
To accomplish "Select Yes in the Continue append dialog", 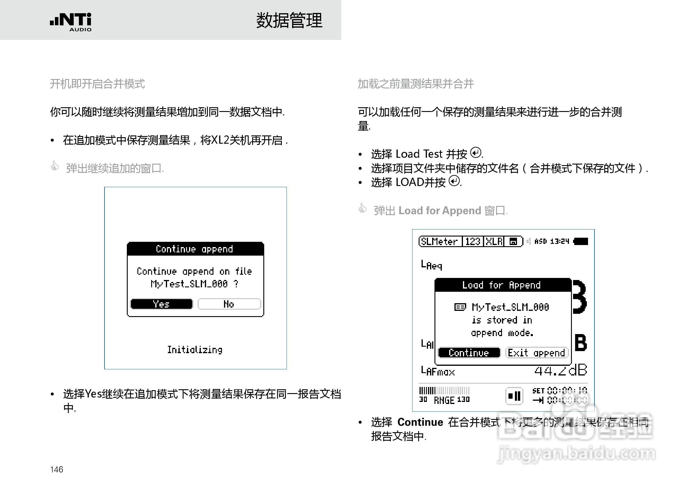I will click(162, 303).
